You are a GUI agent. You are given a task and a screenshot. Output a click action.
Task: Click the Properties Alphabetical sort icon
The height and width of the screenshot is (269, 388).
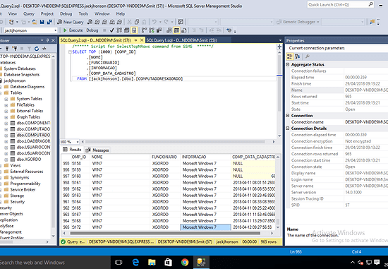(298, 56)
